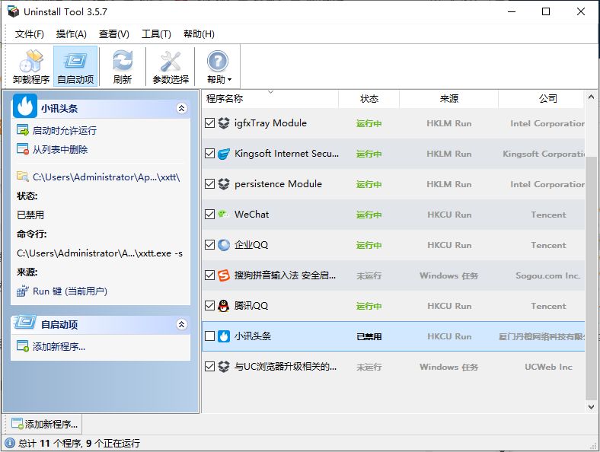Enable the 小讯头条 startup checkbox
The image size is (600, 452).
[209, 336]
